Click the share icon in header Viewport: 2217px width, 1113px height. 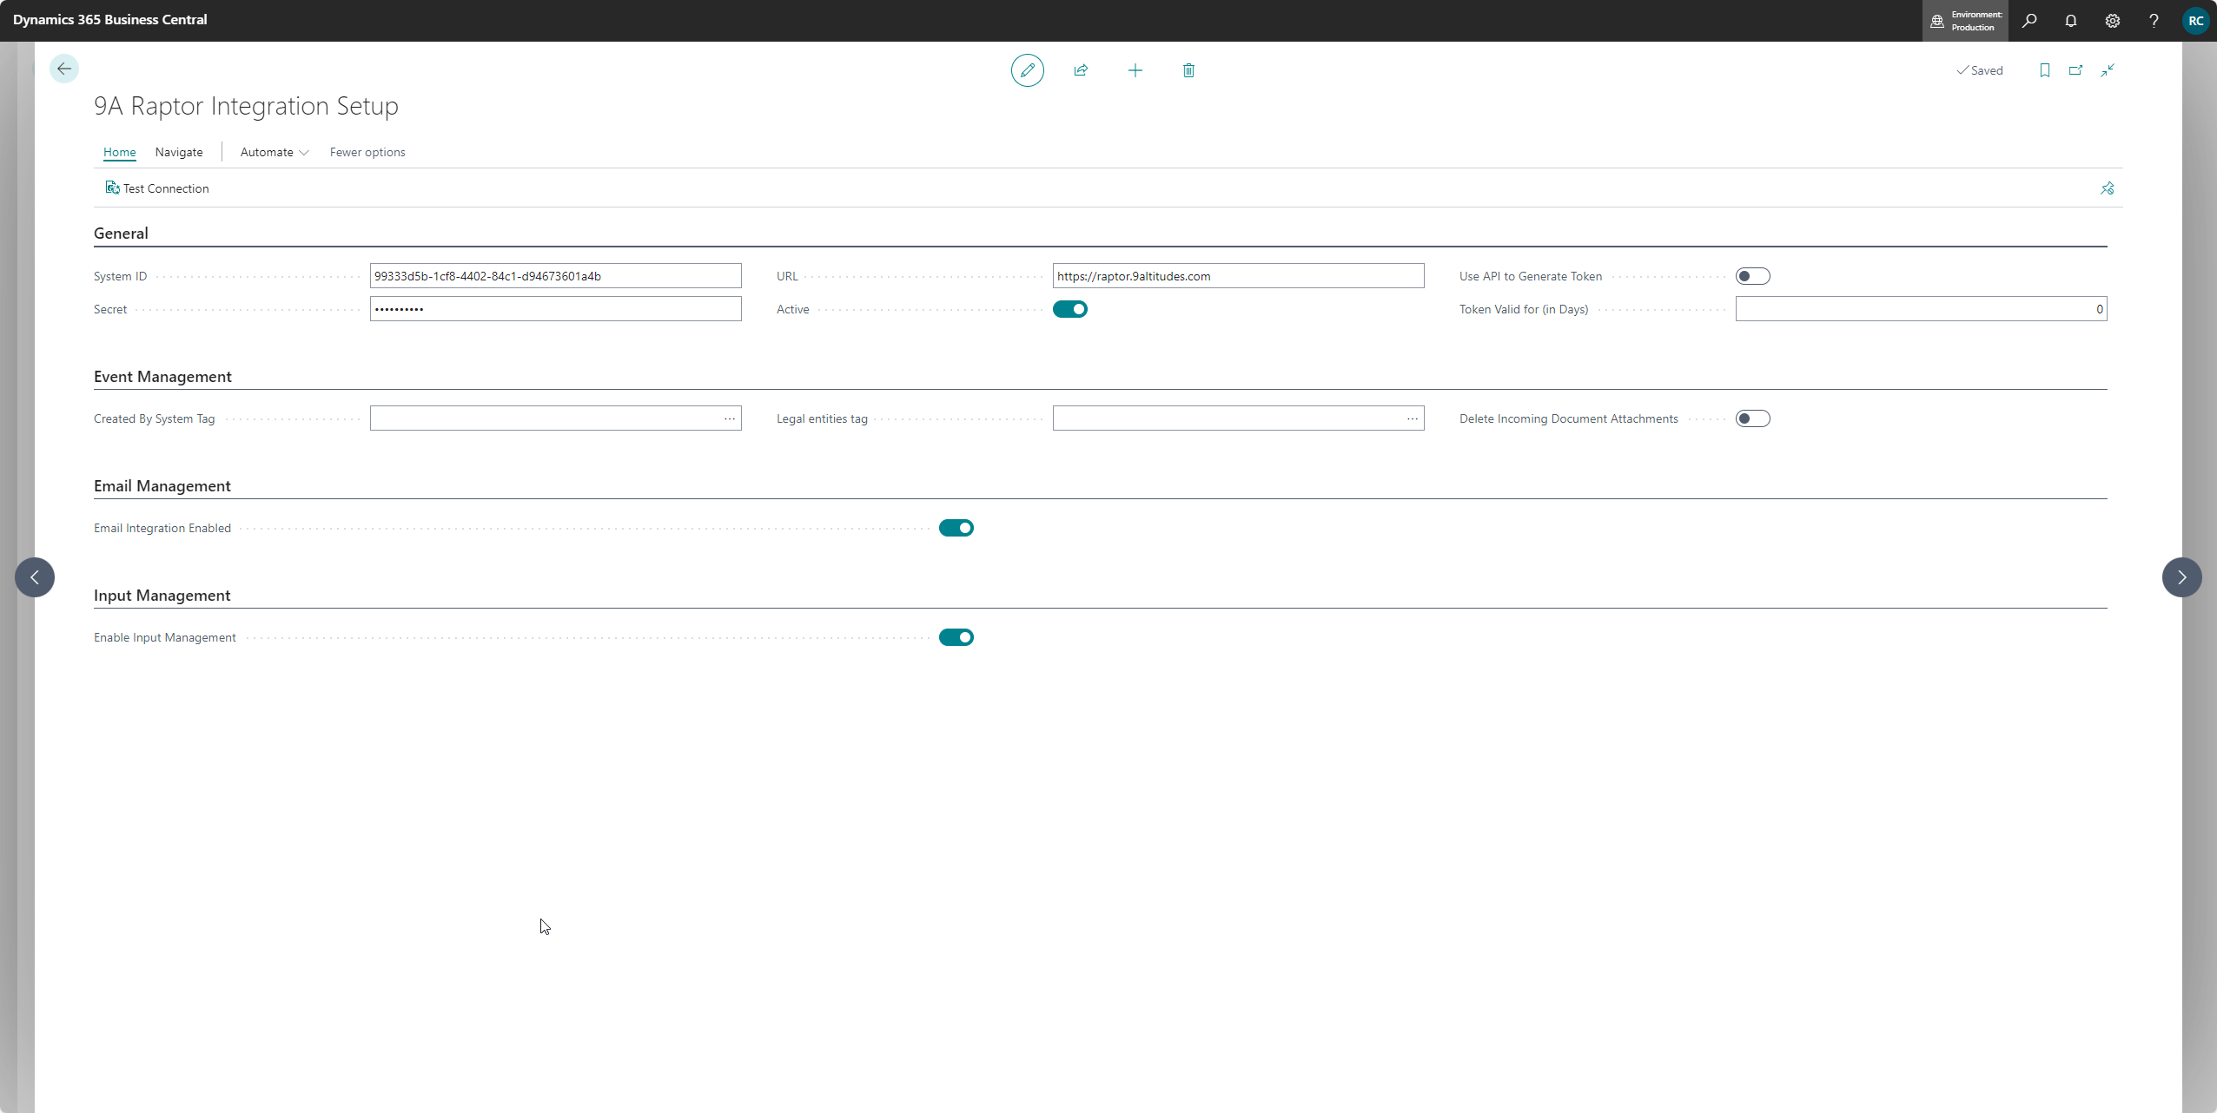tap(1081, 70)
